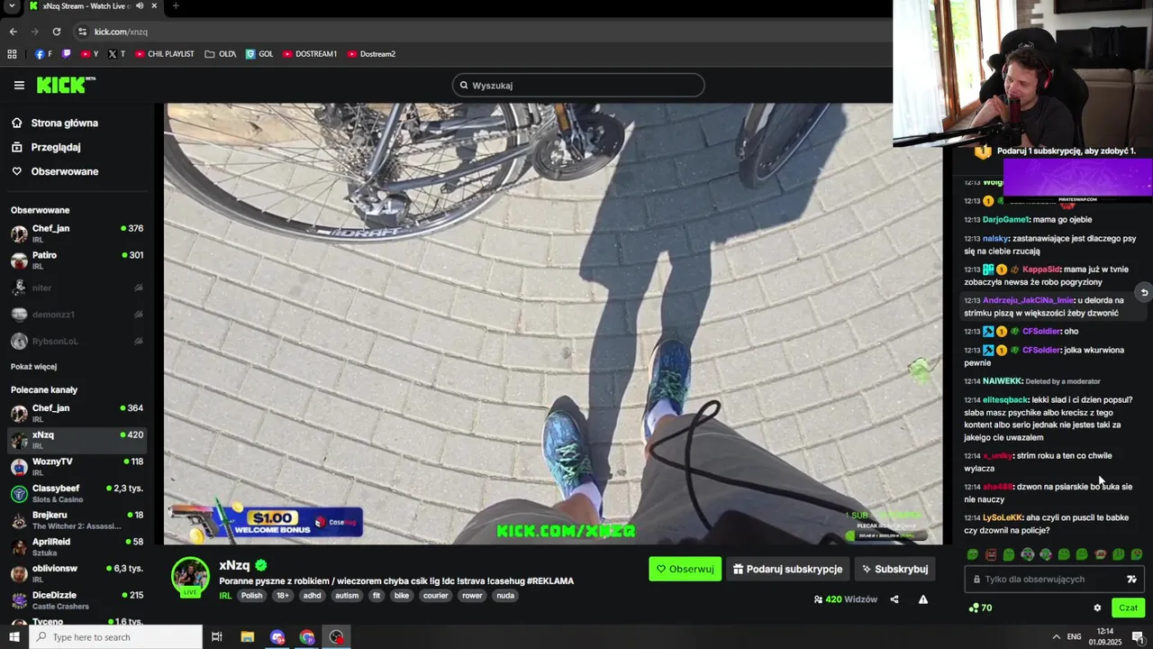Select the courier tag

click(436, 596)
